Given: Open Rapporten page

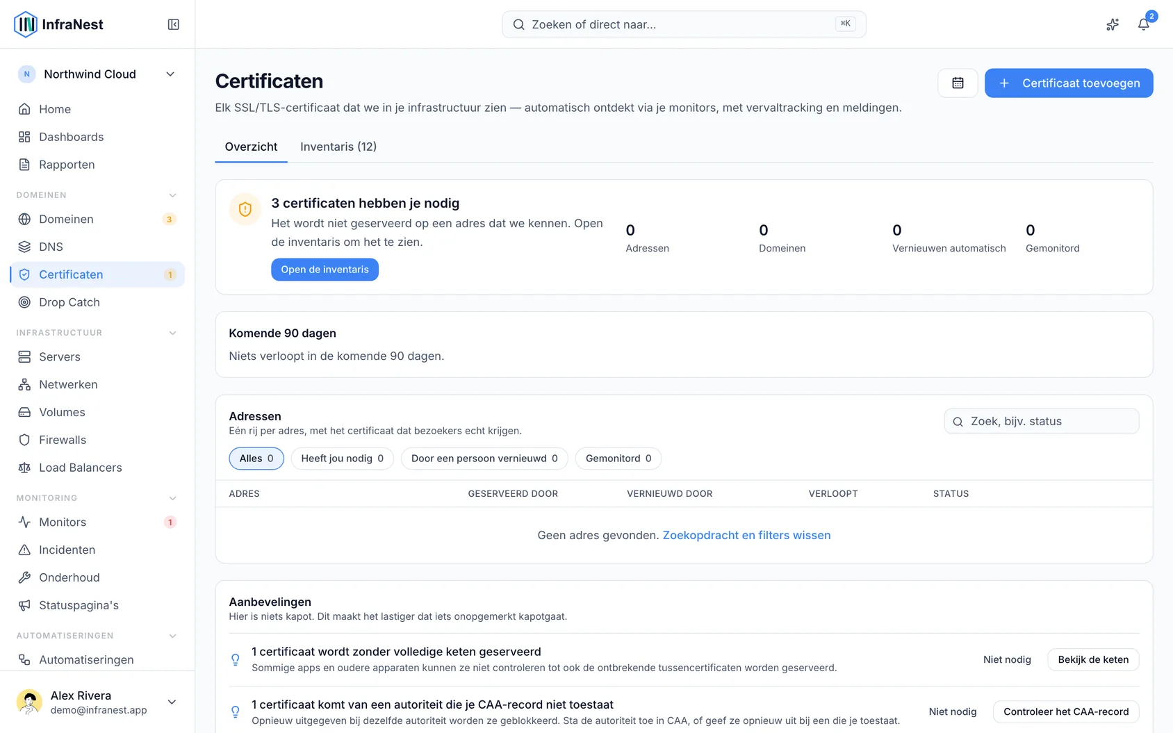Looking at the screenshot, I should pyautogui.click(x=97, y=165).
